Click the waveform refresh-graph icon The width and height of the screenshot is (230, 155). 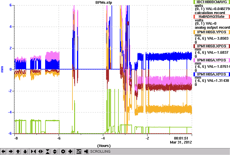(79, 152)
